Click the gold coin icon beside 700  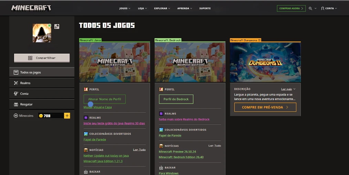click(41, 116)
